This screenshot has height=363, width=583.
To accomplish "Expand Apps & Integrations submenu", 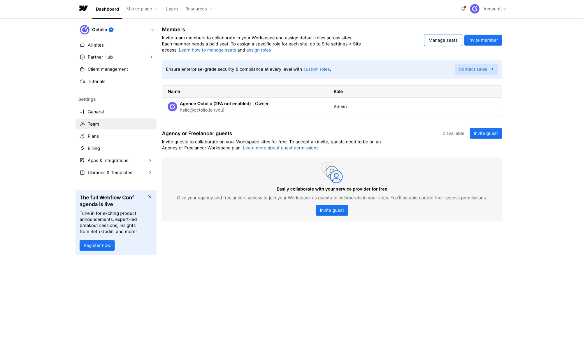I will pos(150,160).
